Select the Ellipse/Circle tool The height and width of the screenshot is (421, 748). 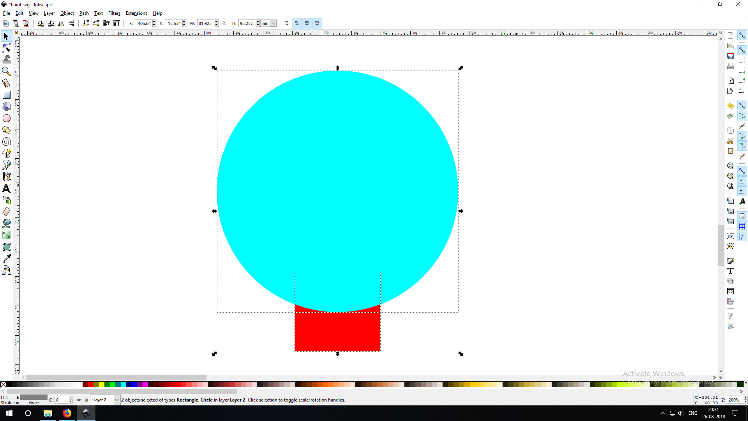coord(6,118)
